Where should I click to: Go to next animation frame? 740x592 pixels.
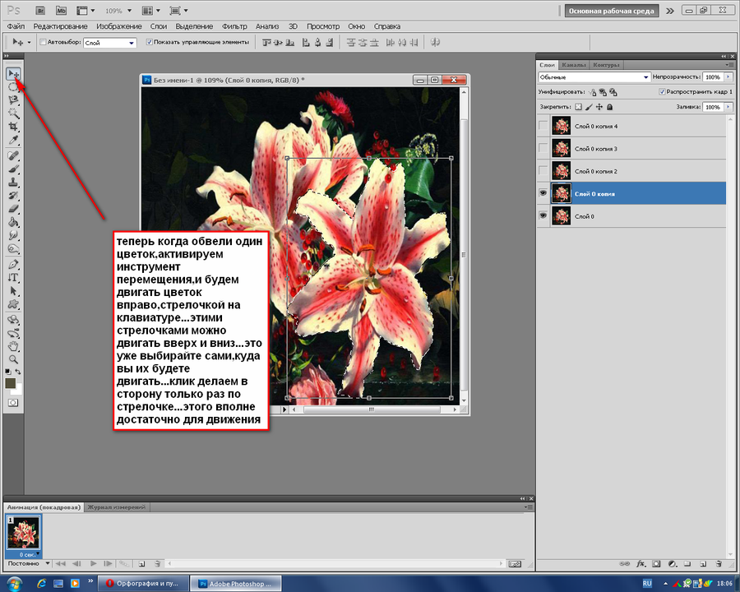(x=108, y=563)
